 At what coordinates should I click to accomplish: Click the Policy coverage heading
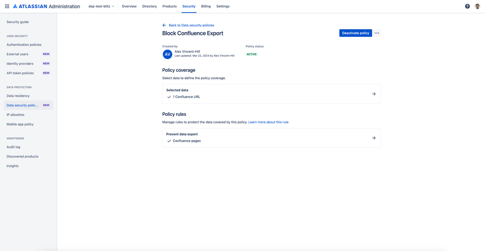[x=179, y=70]
